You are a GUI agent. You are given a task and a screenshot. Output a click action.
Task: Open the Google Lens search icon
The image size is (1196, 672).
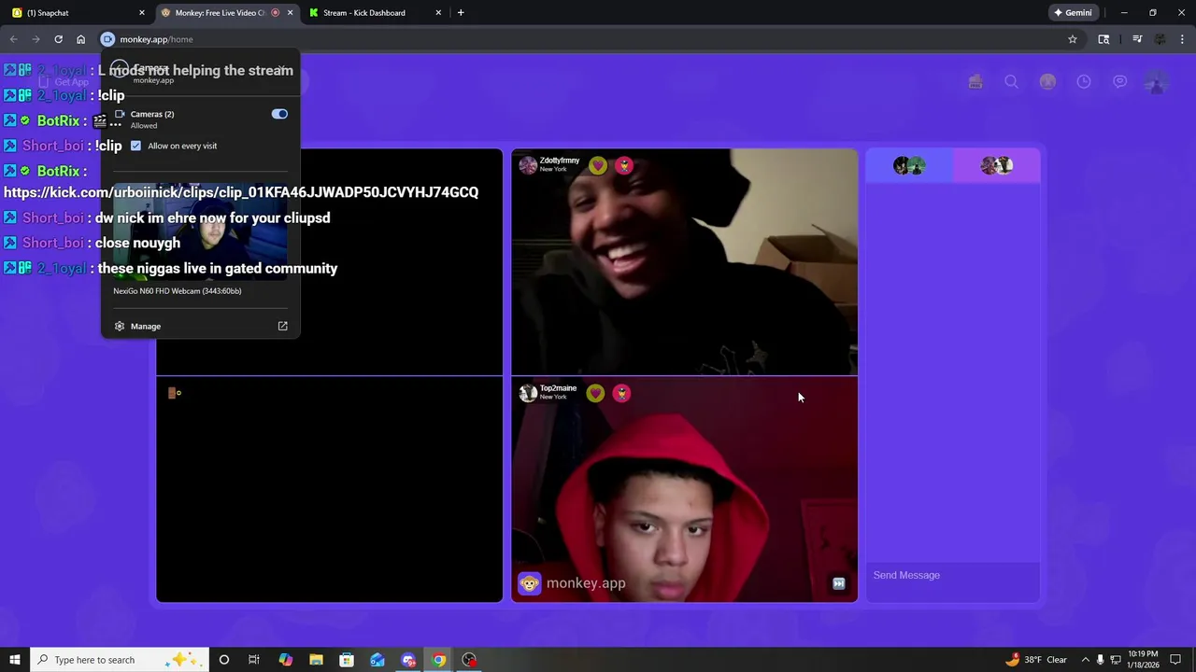coord(1103,39)
